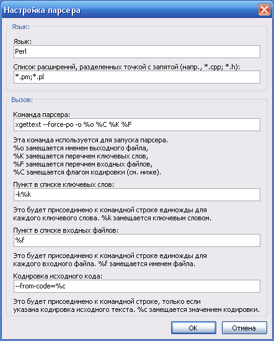Focus the Язык field containing Perl
Image resolution: width=274 pixels, height=341 pixels.
(137, 51)
